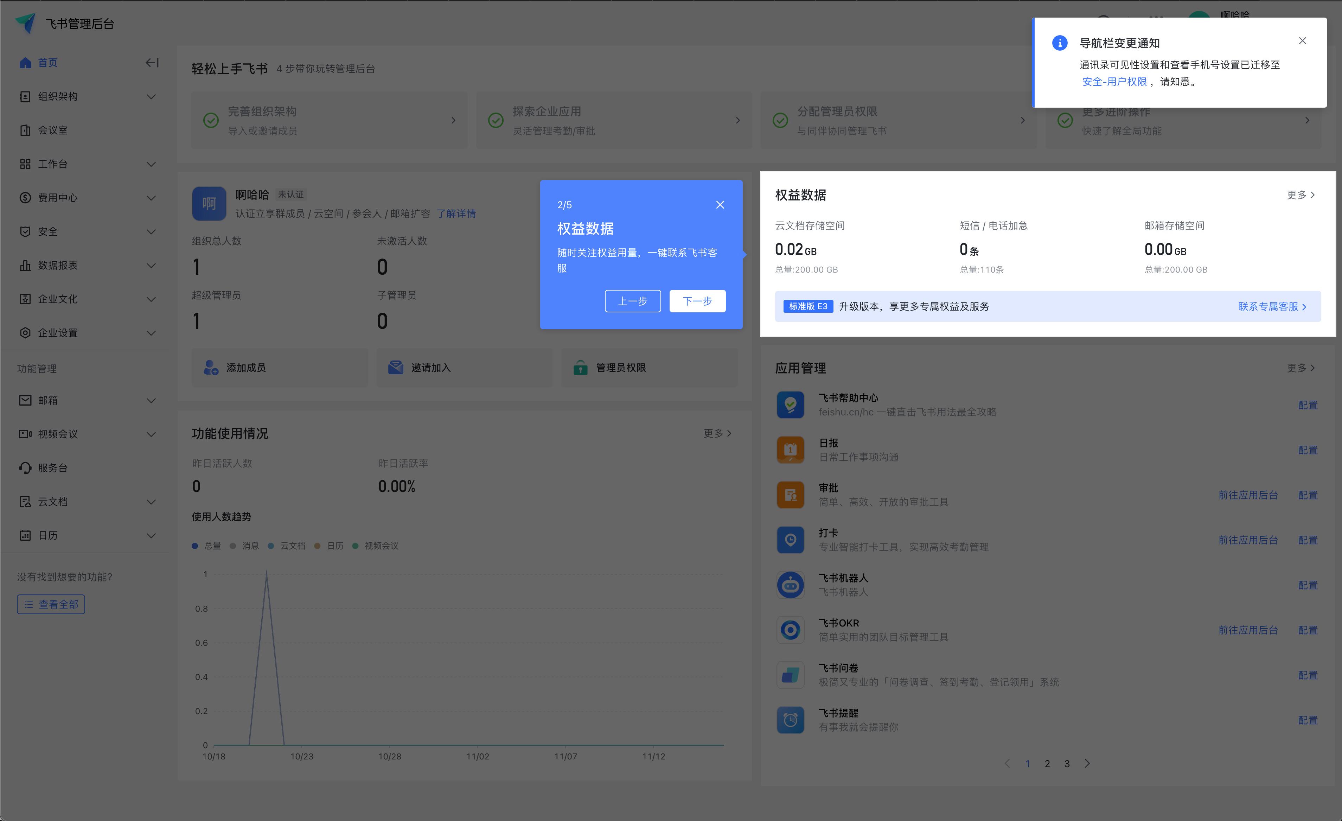Click 下一步 in the guide popup
The height and width of the screenshot is (821, 1342).
point(697,301)
